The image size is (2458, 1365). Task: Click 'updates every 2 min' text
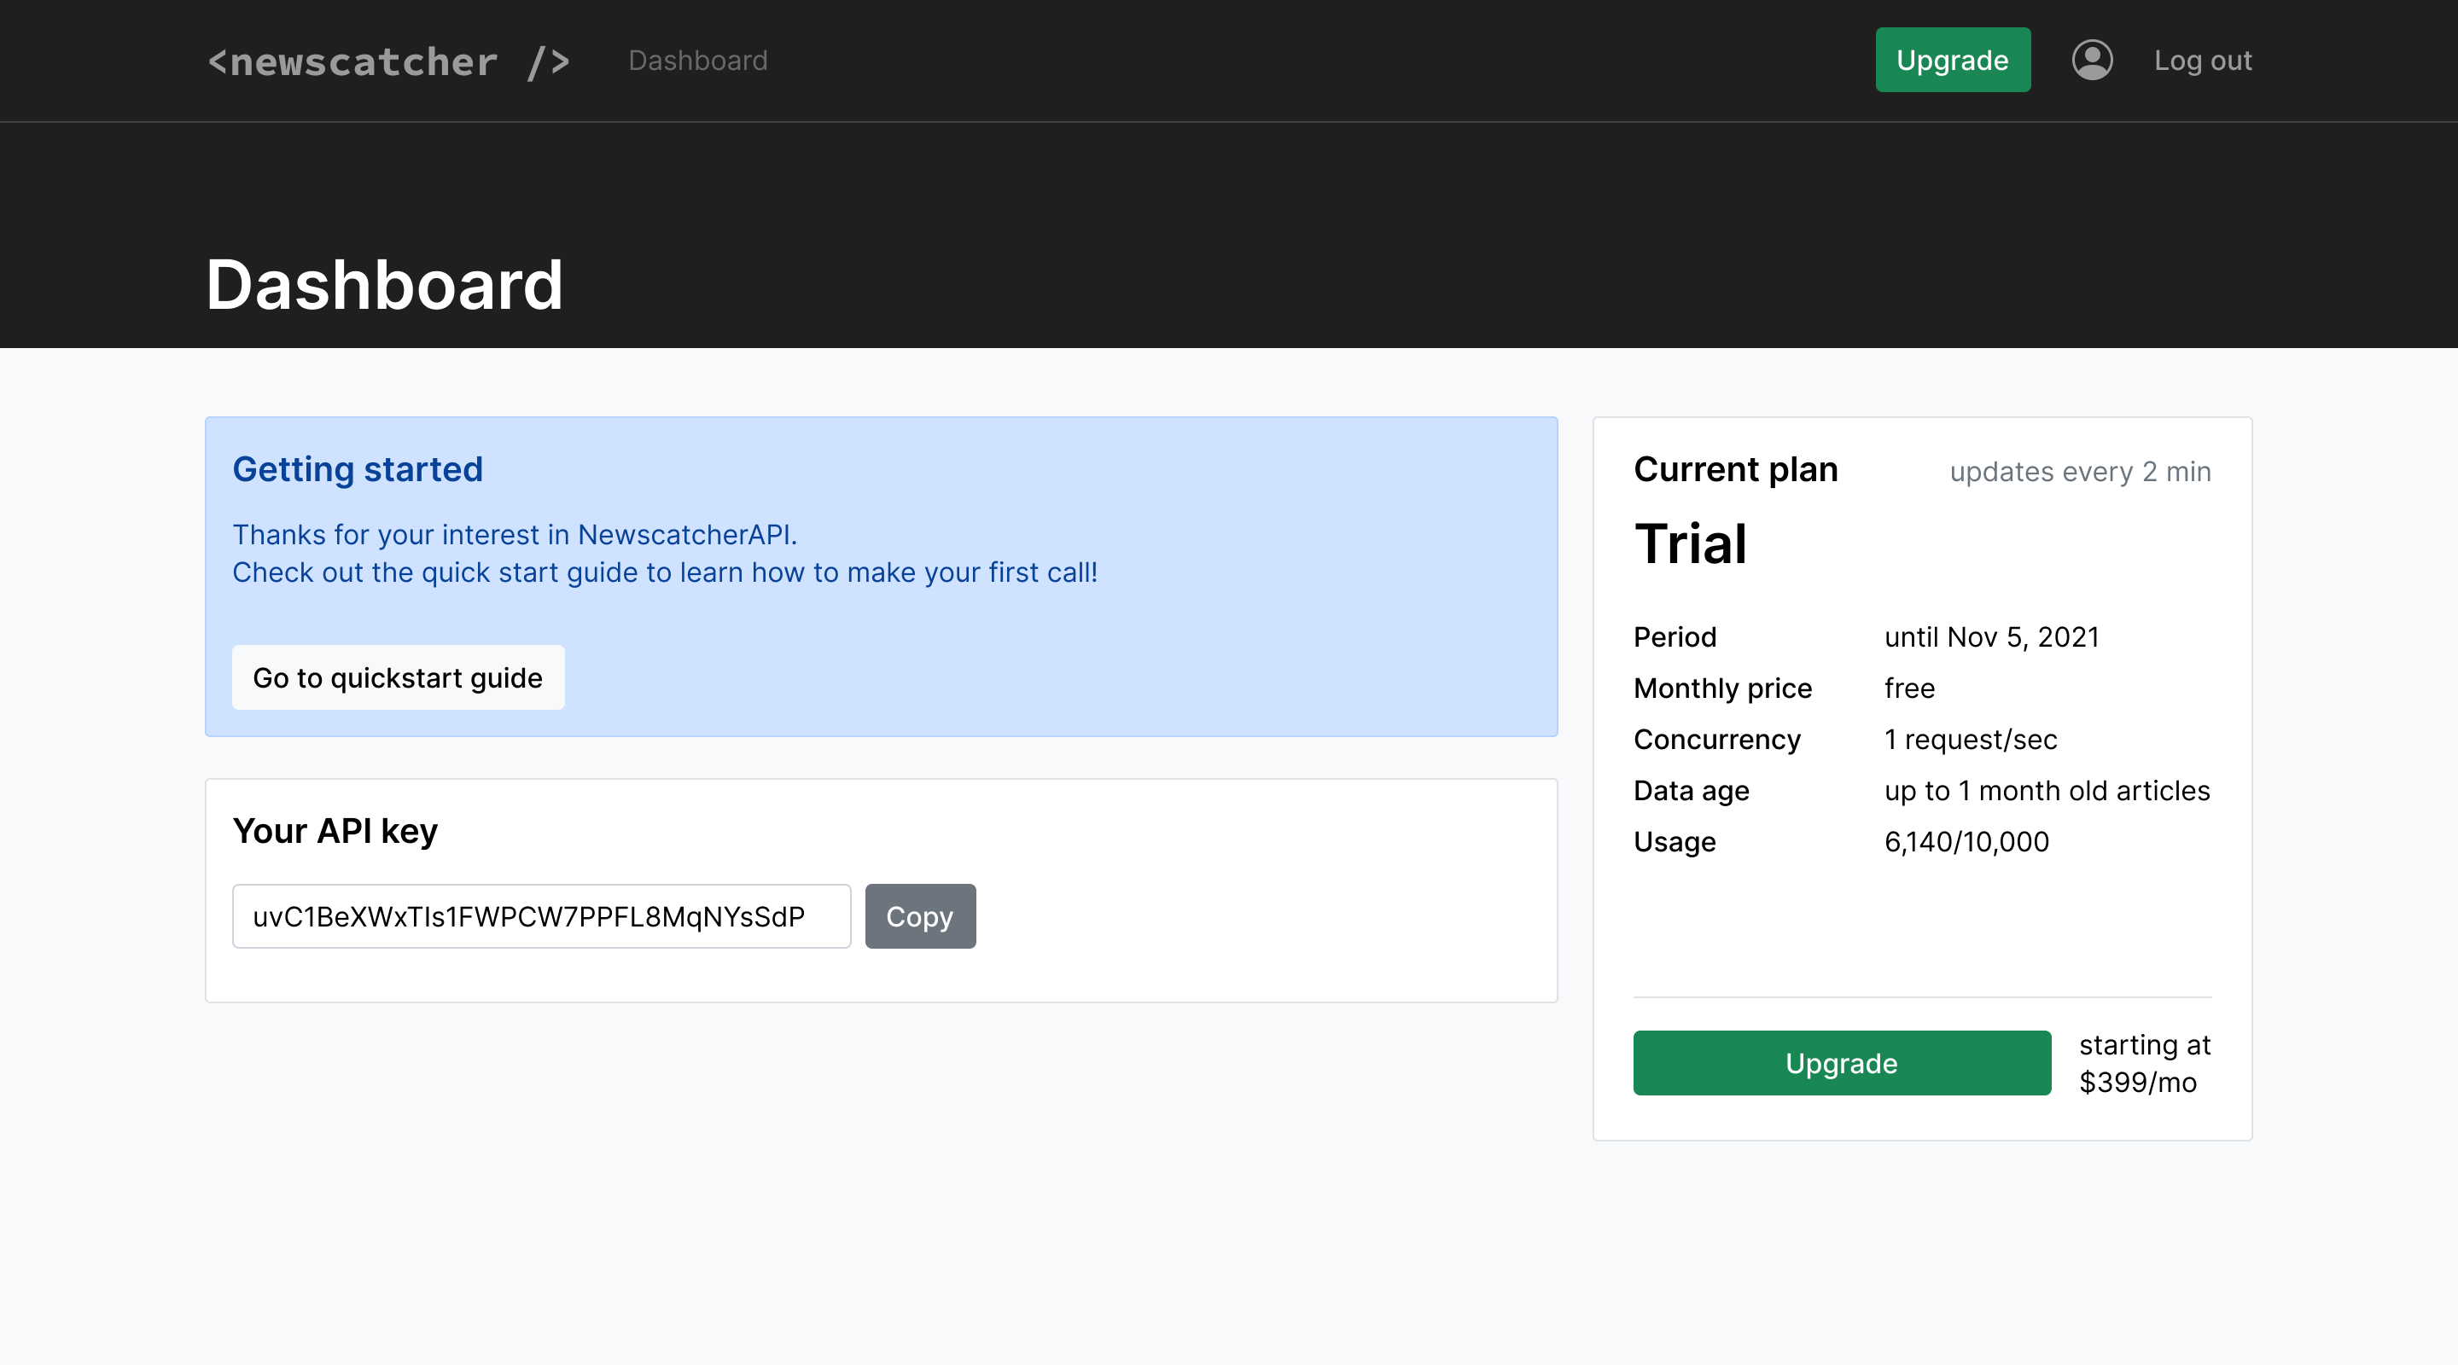[x=2080, y=471]
